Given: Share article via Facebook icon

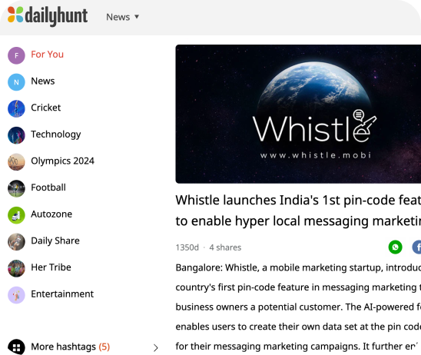Looking at the screenshot, I should (x=416, y=247).
